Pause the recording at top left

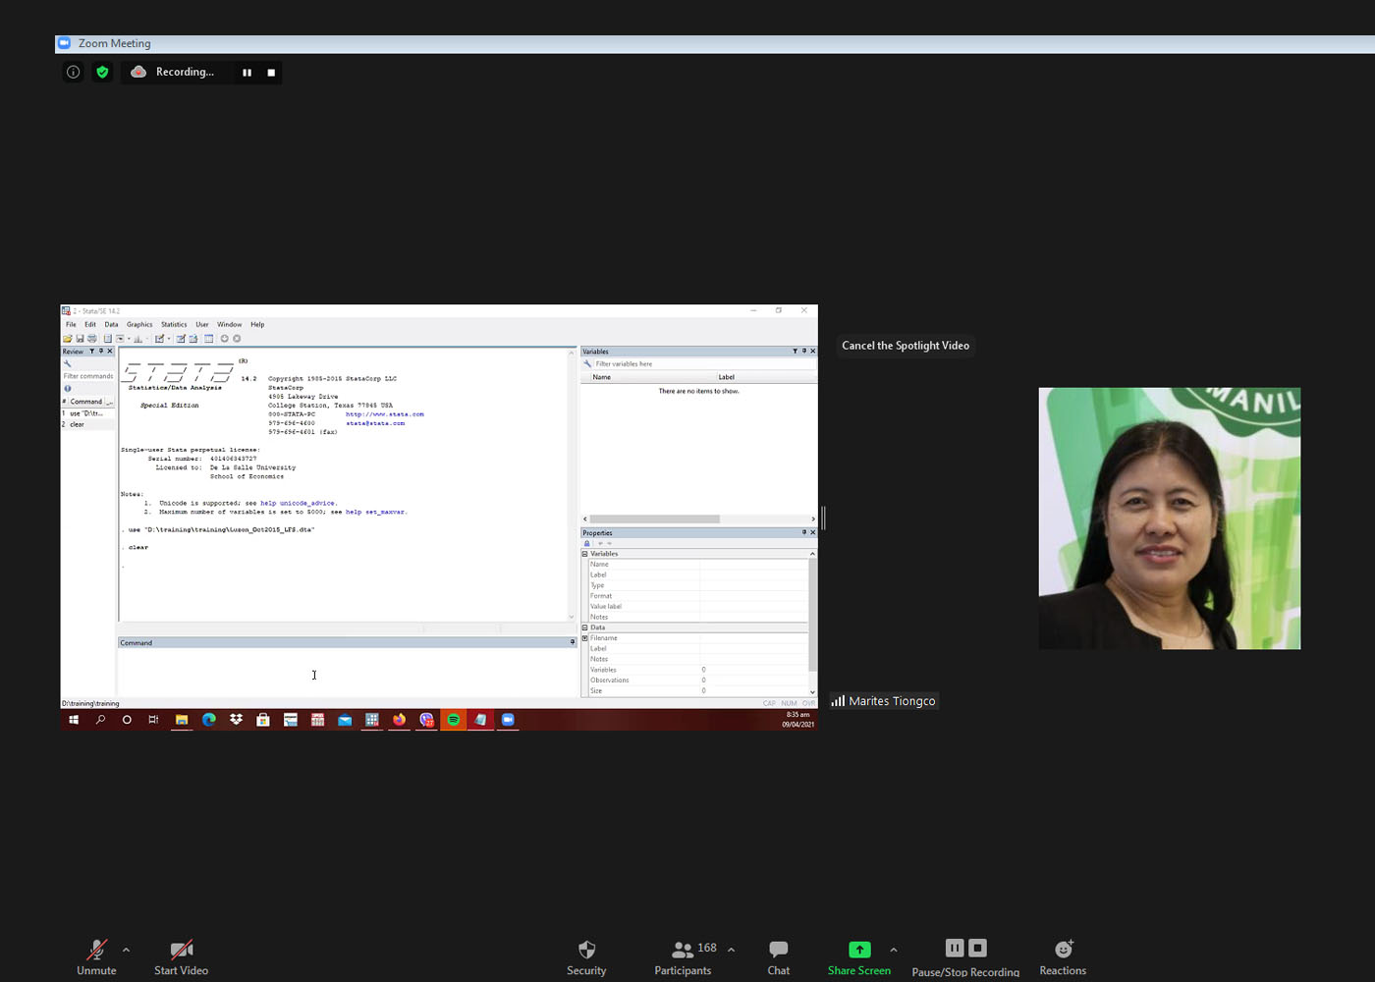(x=247, y=72)
